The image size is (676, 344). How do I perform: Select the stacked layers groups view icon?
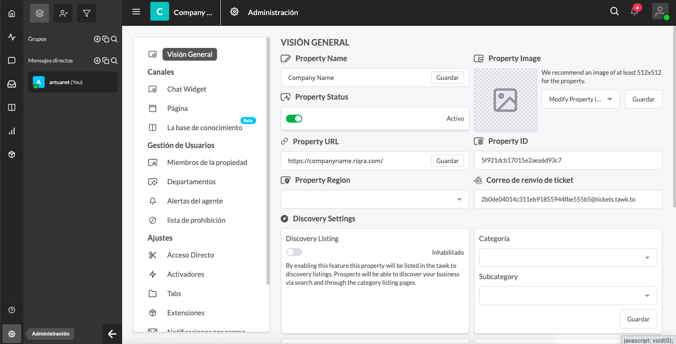click(x=39, y=13)
